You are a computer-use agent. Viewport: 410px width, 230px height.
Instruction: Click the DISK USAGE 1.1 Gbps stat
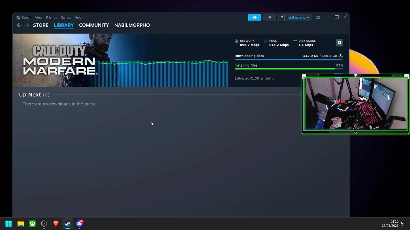(x=305, y=43)
